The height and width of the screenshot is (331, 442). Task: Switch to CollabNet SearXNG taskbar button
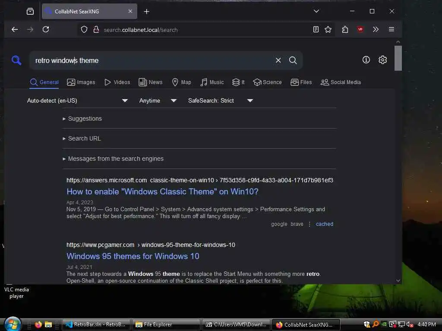pyautogui.click(x=306, y=325)
